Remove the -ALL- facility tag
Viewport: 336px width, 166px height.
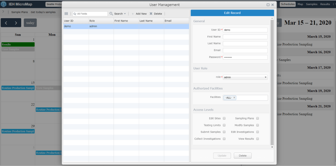tap(234, 98)
